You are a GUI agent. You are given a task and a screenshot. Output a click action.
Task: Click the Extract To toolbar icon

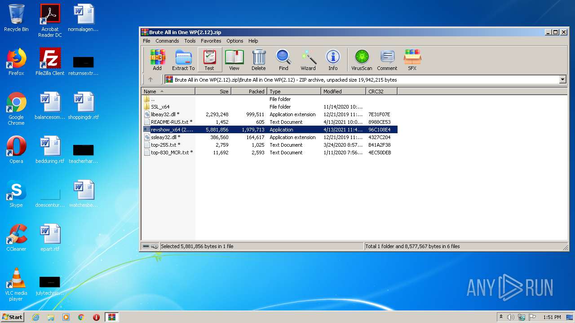(x=183, y=60)
